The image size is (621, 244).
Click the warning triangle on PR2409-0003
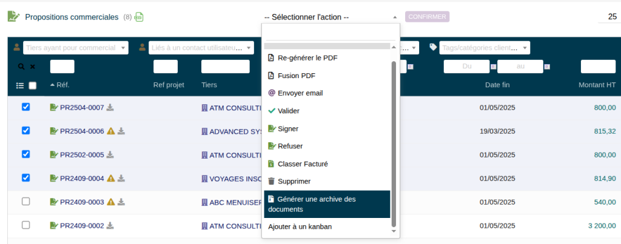111,202
